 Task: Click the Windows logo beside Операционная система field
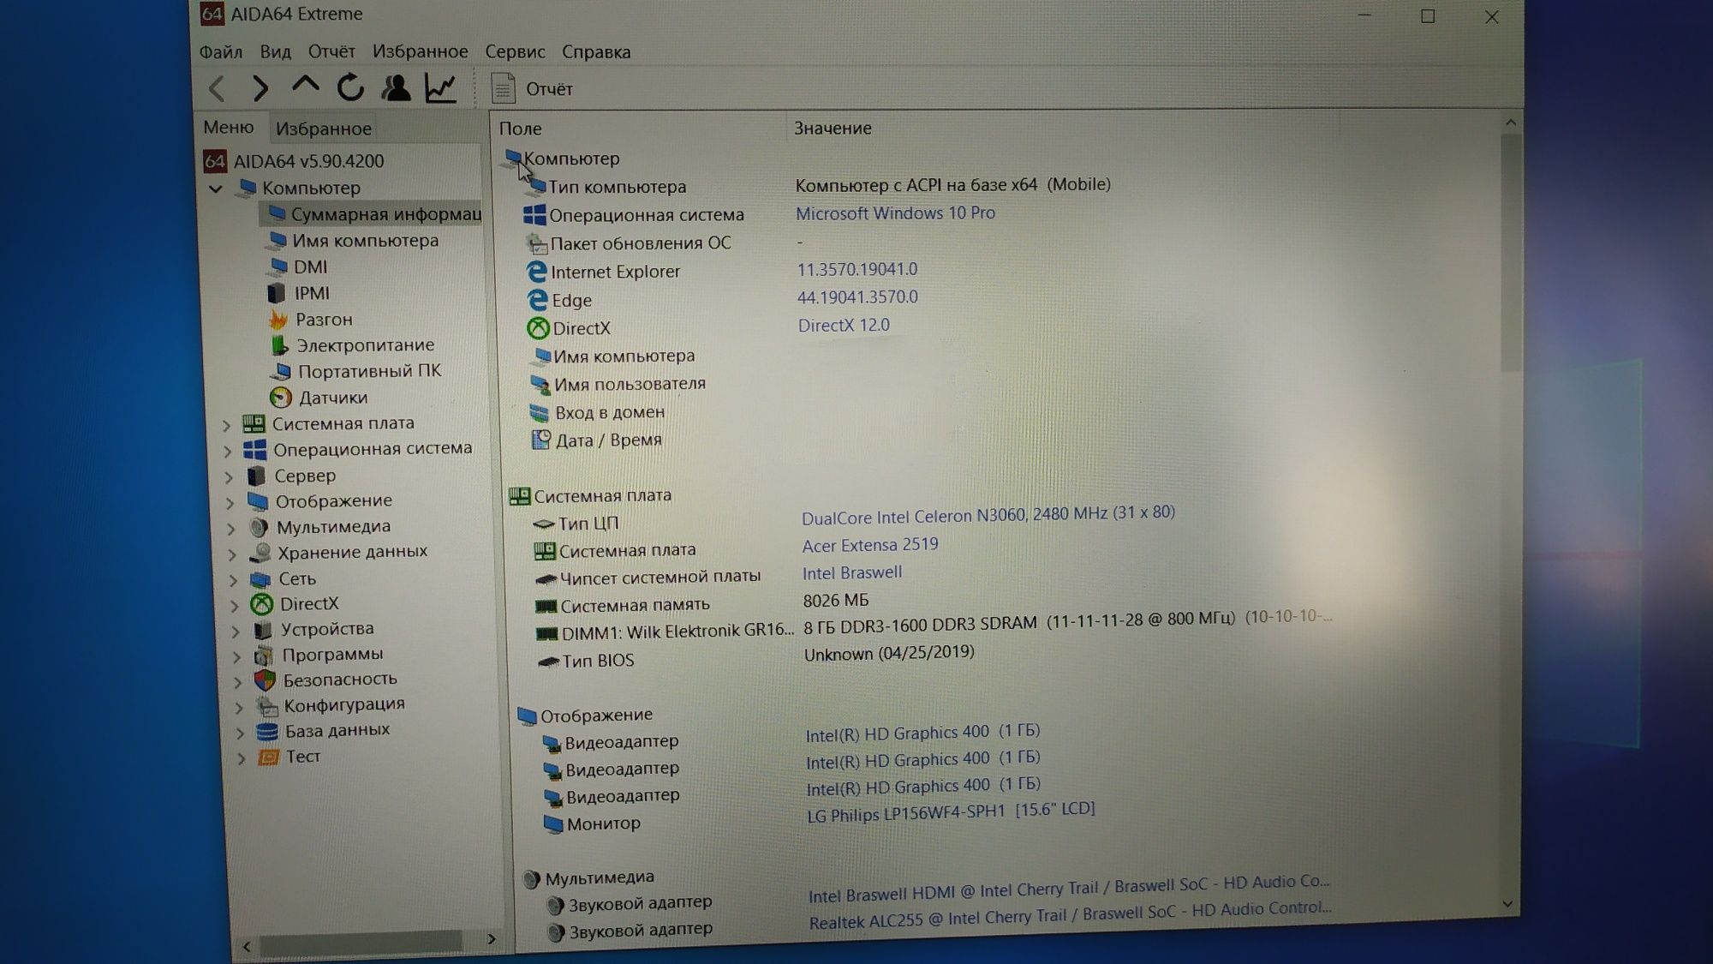(534, 215)
